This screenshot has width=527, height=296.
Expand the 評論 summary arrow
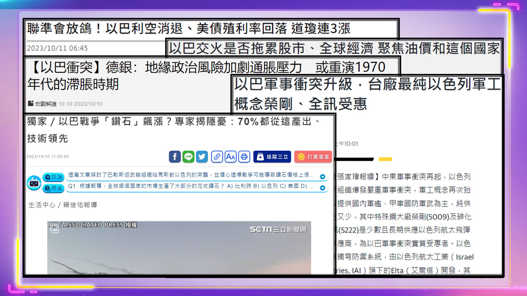coord(323,177)
